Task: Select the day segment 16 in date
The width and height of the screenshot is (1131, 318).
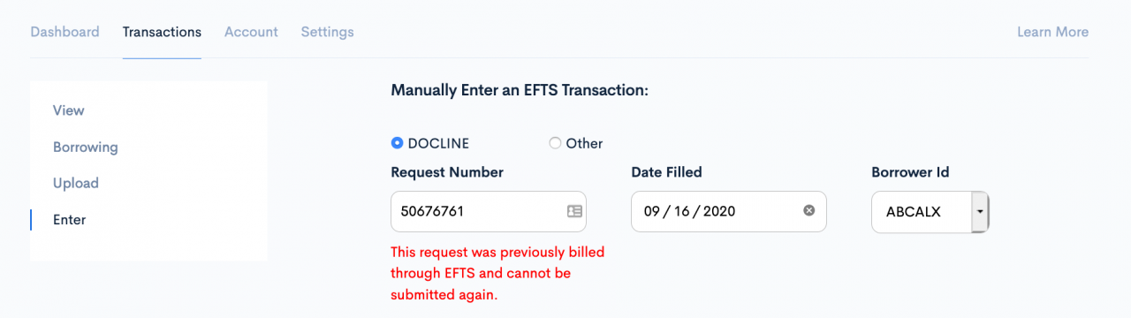Action: [x=682, y=211]
